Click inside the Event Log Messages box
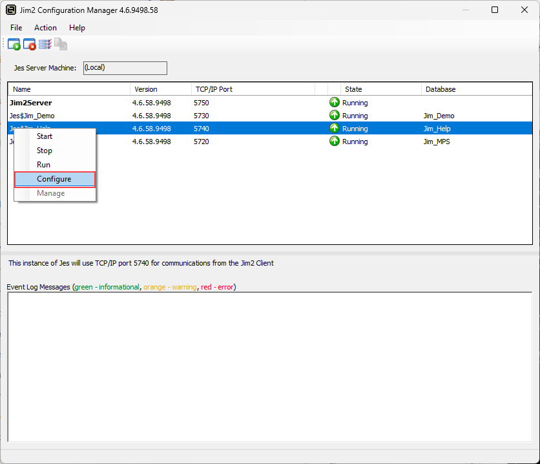The width and height of the screenshot is (540, 464). tap(269, 367)
